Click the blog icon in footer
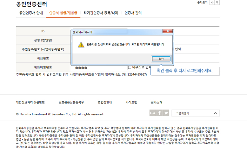247x164 pixels. pyautogui.click(x=153, y=113)
